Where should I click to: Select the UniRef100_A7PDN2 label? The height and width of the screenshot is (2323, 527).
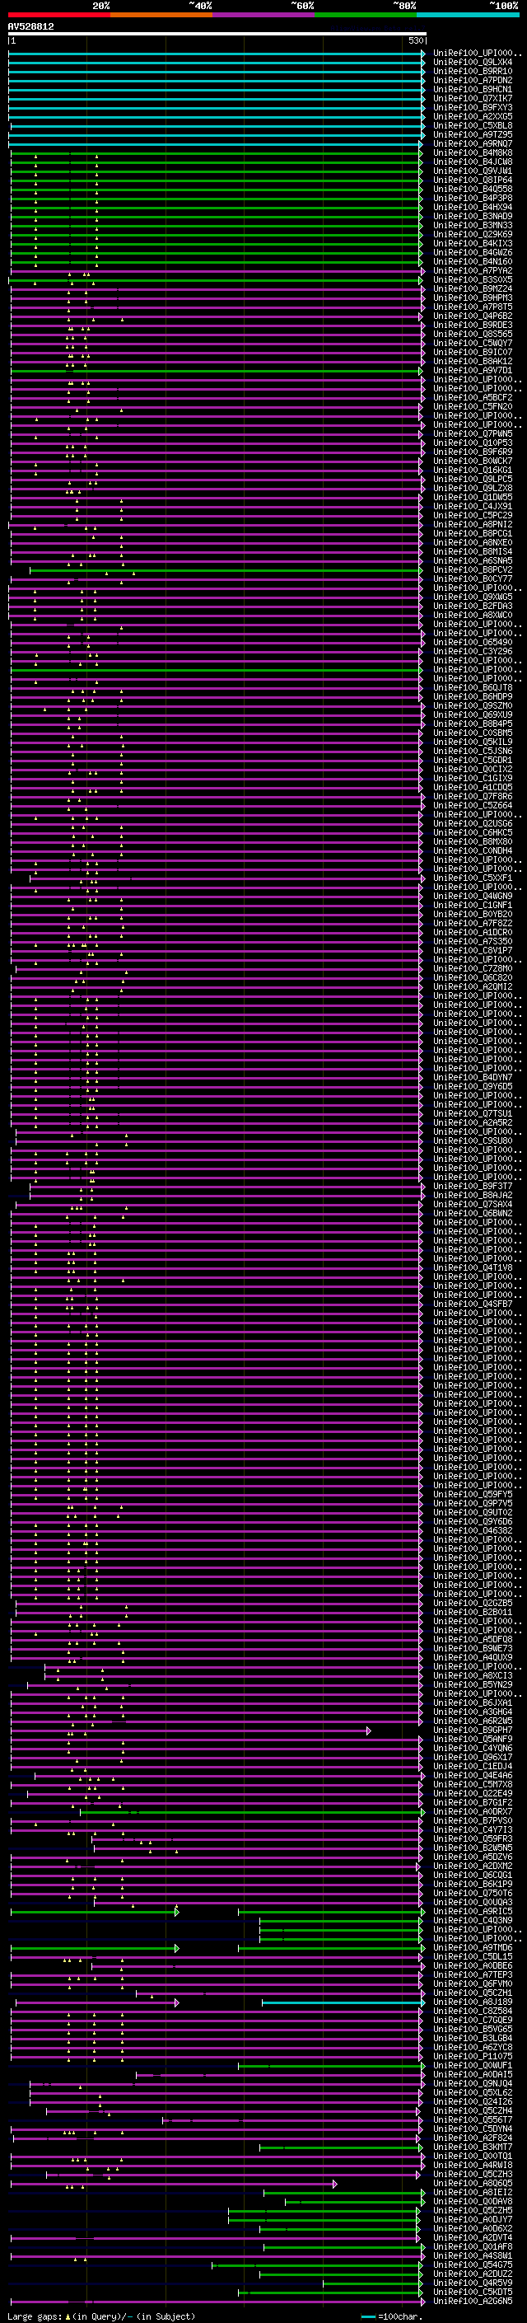(472, 80)
